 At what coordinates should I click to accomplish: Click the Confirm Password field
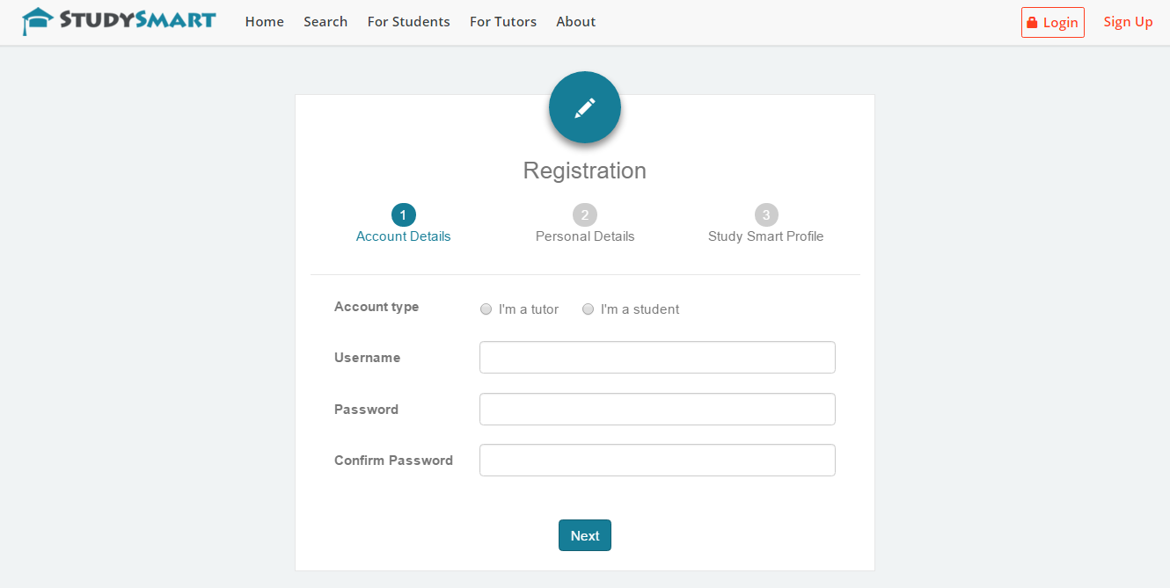tap(657, 460)
